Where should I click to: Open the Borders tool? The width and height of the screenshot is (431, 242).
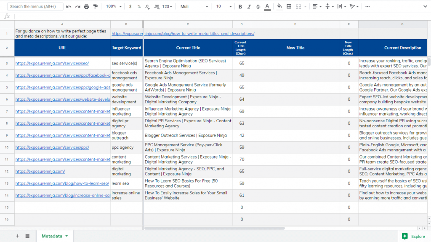coord(289,7)
